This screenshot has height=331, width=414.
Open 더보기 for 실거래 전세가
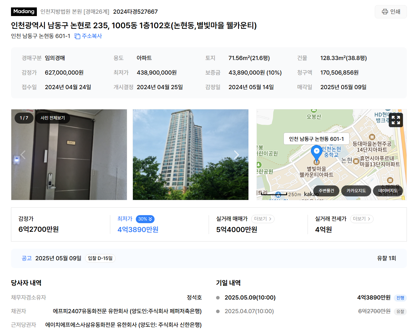click(x=362, y=219)
